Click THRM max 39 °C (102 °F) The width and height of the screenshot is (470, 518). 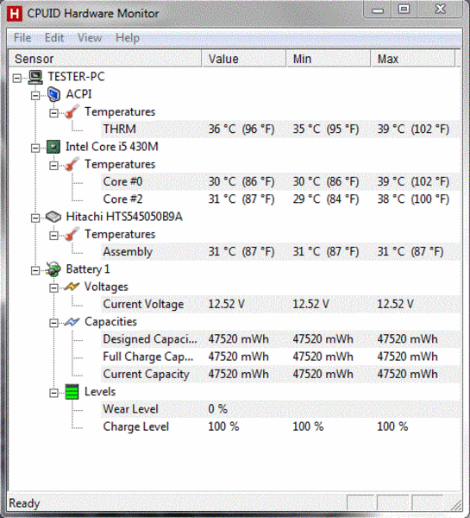(x=413, y=129)
